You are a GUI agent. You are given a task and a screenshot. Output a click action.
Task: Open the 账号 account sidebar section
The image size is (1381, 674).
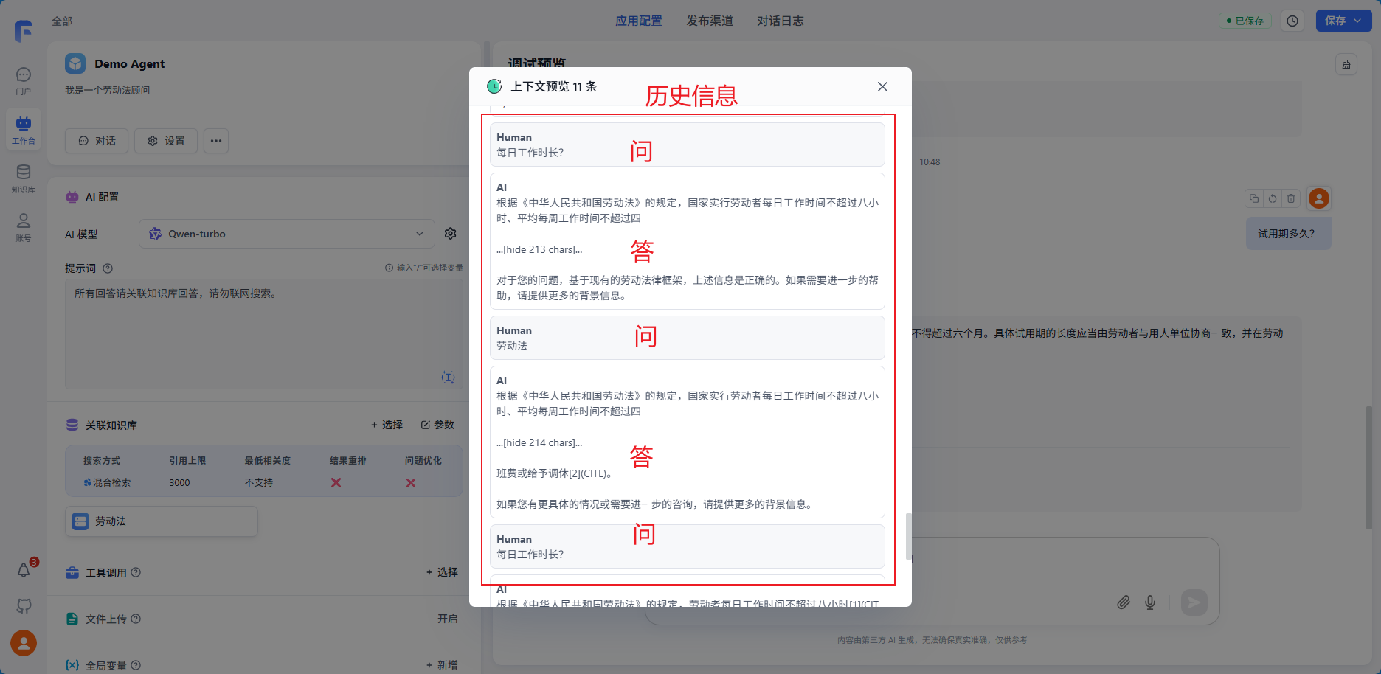coord(24,226)
